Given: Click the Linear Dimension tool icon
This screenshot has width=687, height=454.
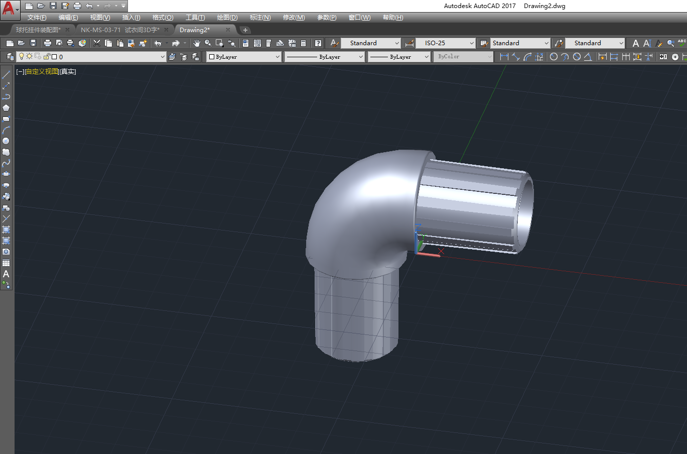Looking at the screenshot, I should [x=504, y=57].
